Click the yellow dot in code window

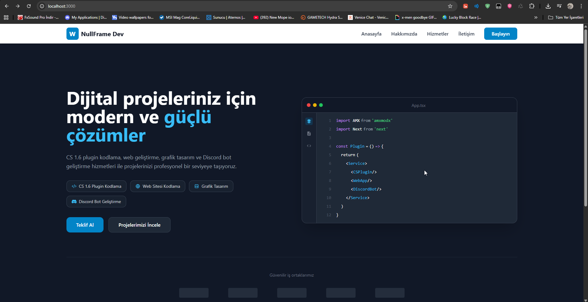coord(315,105)
